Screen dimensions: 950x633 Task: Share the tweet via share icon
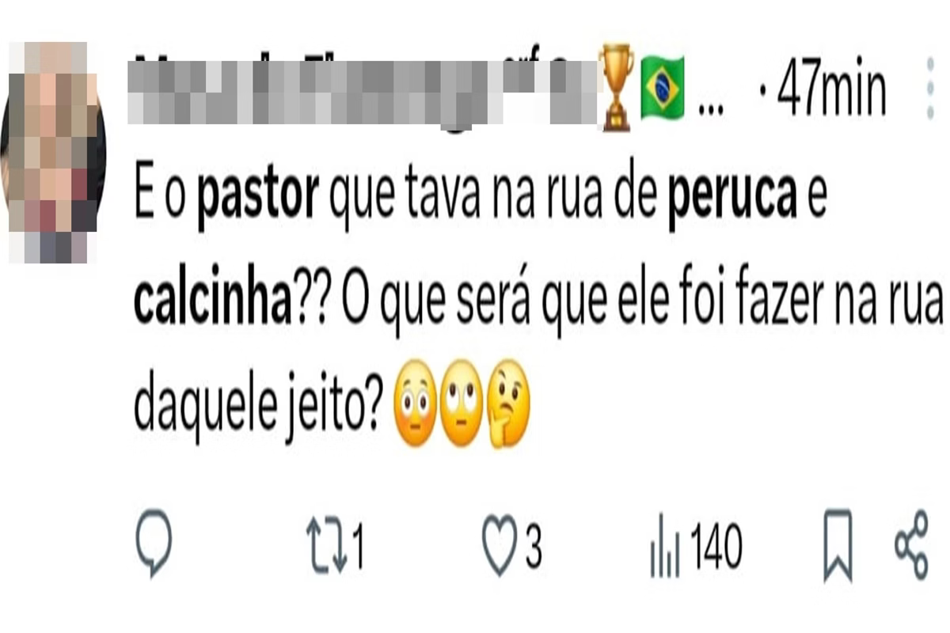click(911, 545)
